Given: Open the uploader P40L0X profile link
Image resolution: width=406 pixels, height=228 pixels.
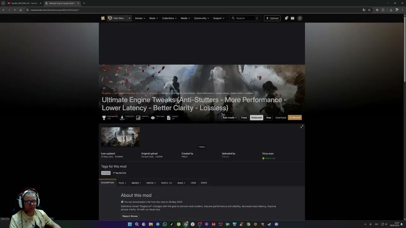Looking at the screenshot, I should tap(225, 157).
